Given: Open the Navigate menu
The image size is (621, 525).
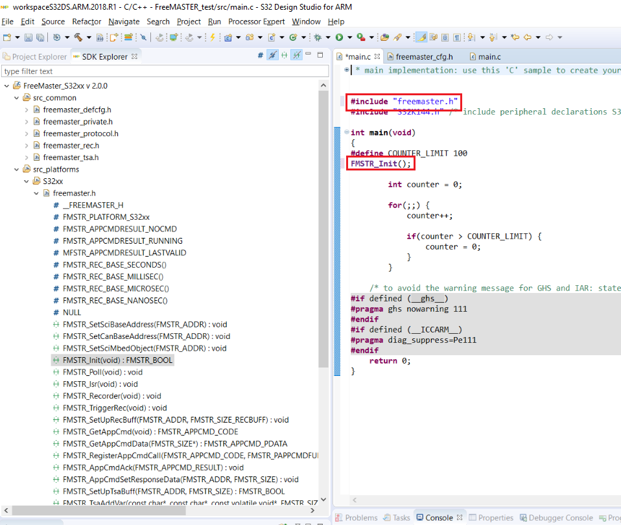Looking at the screenshot, I should point(124,21).
